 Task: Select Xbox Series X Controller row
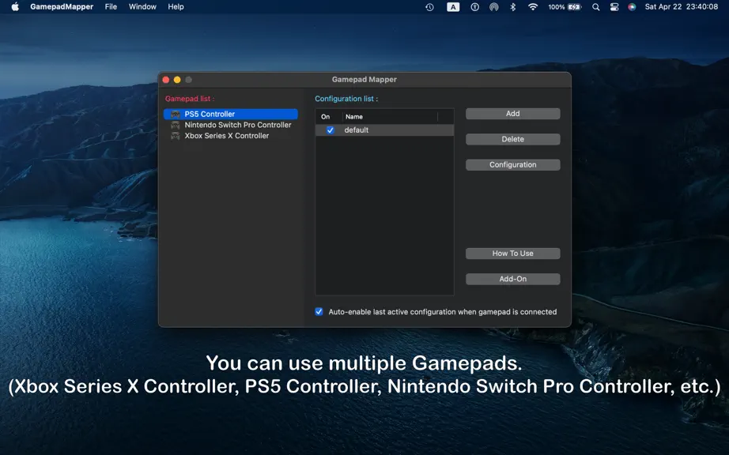(x=231, y=136)
